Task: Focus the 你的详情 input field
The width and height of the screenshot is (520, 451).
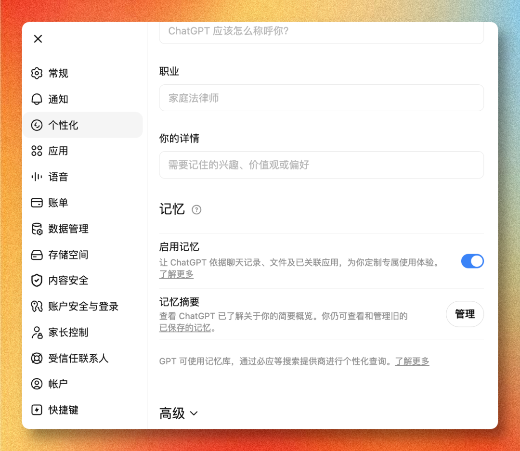Action: (x=321, y=165)
